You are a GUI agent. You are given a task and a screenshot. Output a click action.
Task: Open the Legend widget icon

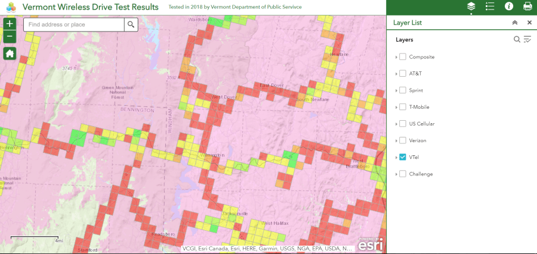click(490, 7)
